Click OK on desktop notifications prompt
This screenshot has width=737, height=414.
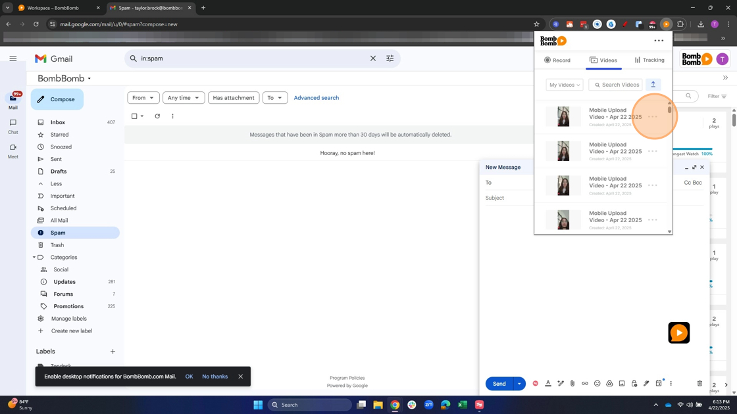point(189,377)
